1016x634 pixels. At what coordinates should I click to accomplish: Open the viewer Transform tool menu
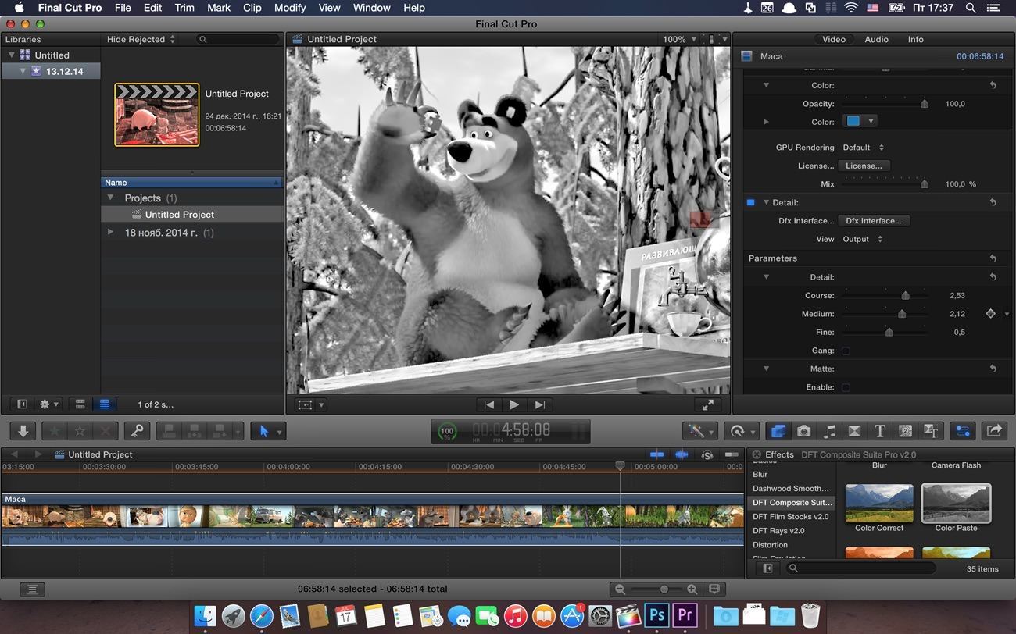[x=310, y=404]
